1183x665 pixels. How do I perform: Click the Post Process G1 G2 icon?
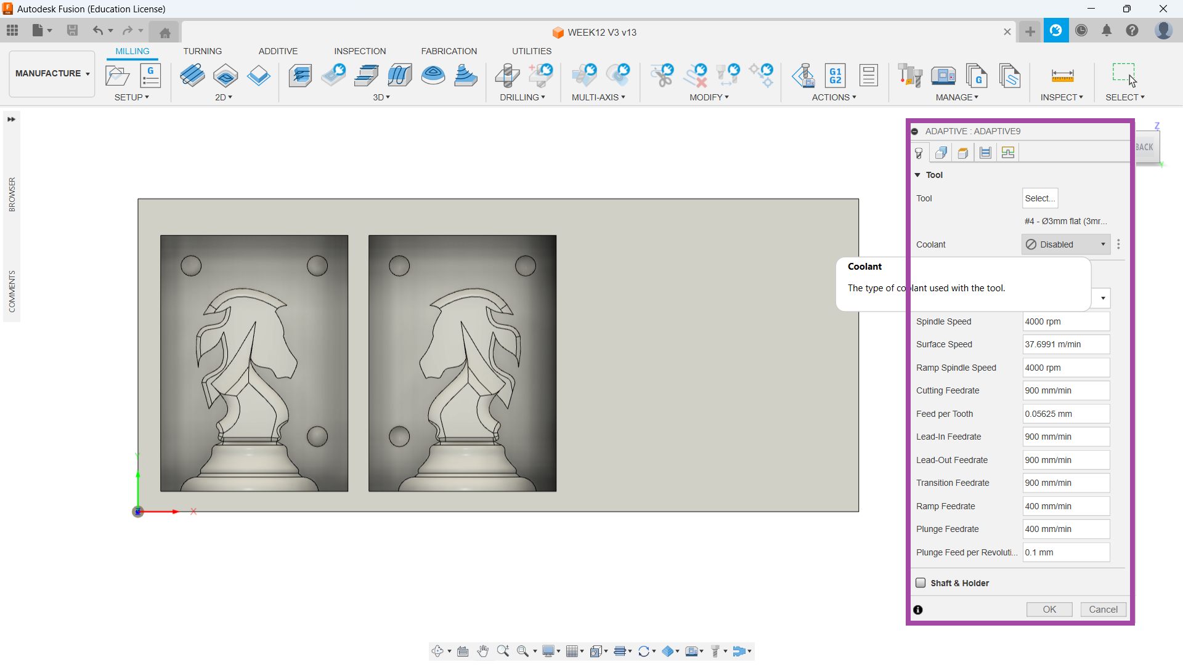(835, 76)
